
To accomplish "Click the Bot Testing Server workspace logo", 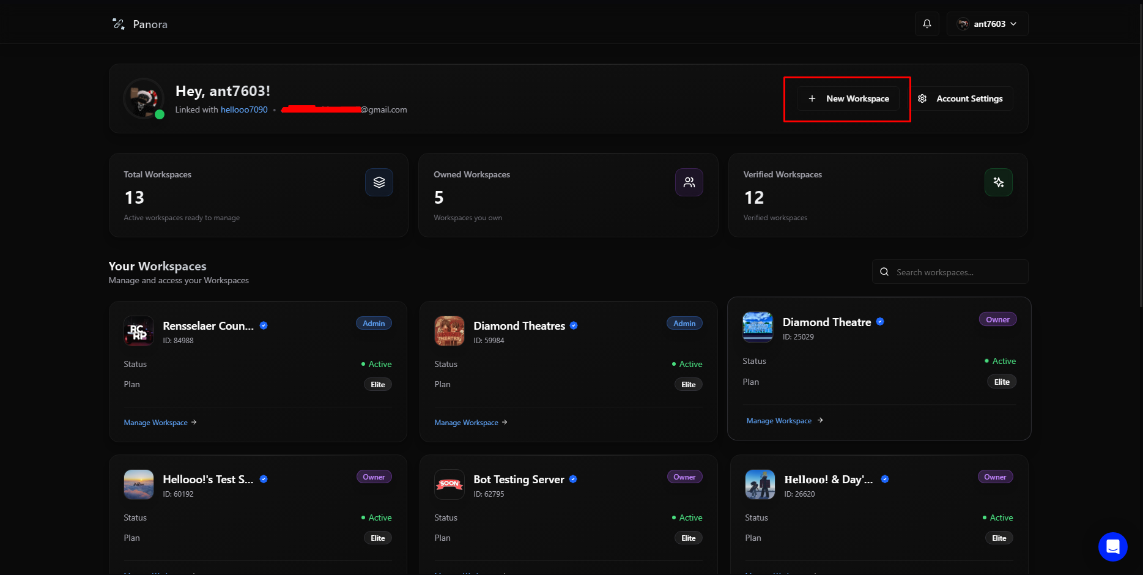I will click(449, 484).
